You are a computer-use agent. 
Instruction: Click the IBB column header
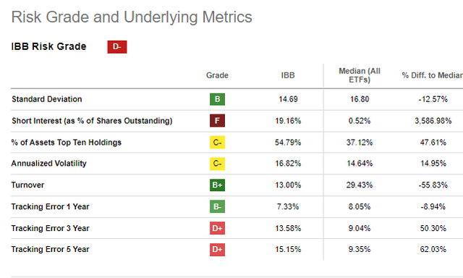288,75
